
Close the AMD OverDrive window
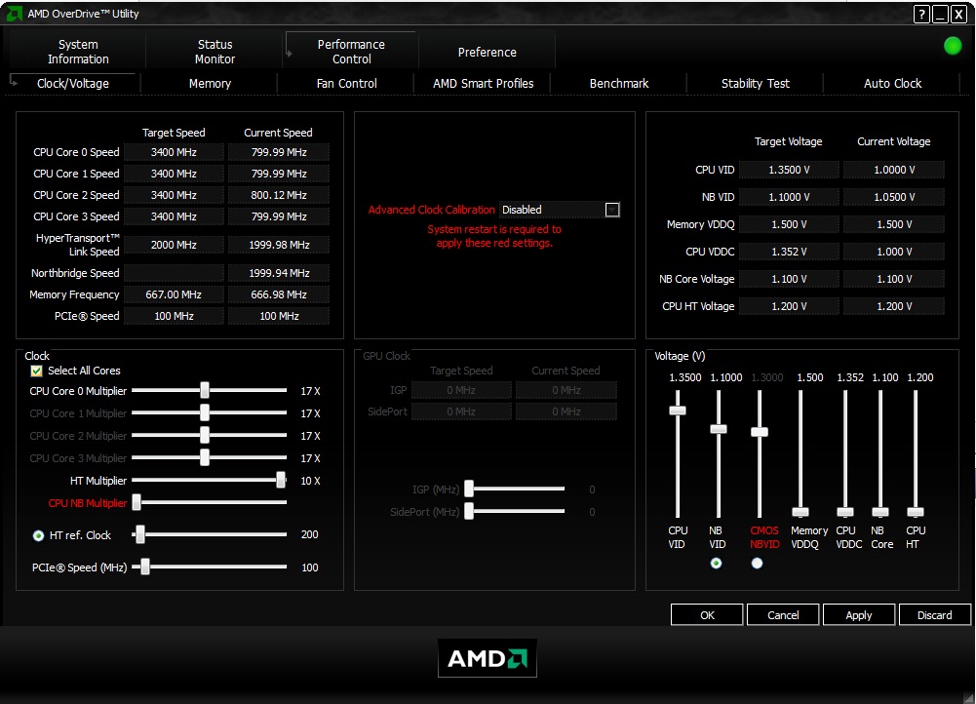(x=958, y=14)
